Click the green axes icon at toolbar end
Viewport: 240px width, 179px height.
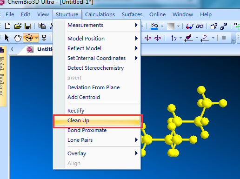[237, 26]
